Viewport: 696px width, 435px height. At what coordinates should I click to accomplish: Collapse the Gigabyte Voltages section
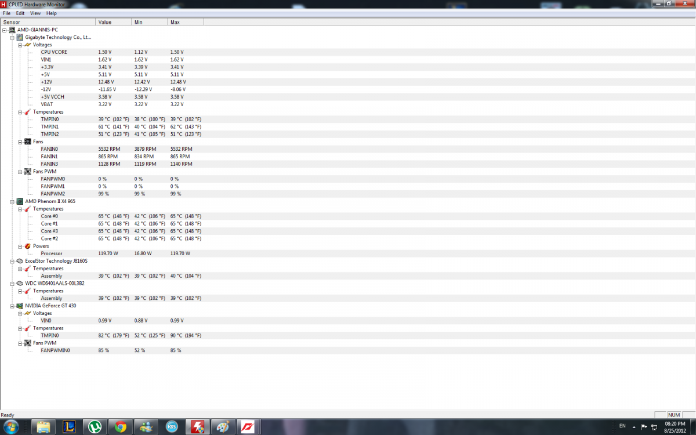pyautogui.click(x=20, y=45)
